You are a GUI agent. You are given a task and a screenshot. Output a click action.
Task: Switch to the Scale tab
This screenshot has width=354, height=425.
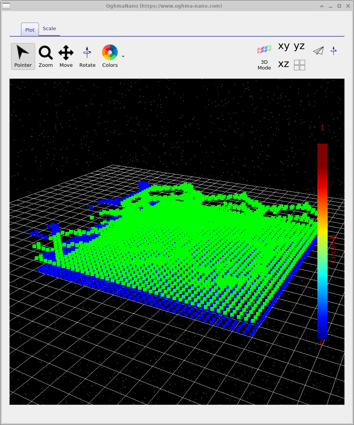click(x=49, y=28)
